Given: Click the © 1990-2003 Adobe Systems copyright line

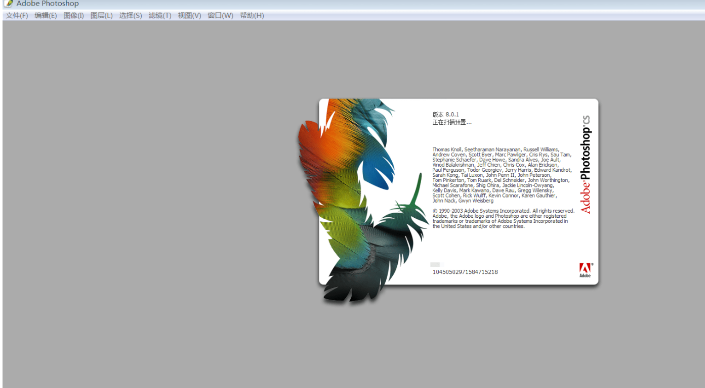Looking at the screenshot, I should pyautogui.click(x=504, y=211).
